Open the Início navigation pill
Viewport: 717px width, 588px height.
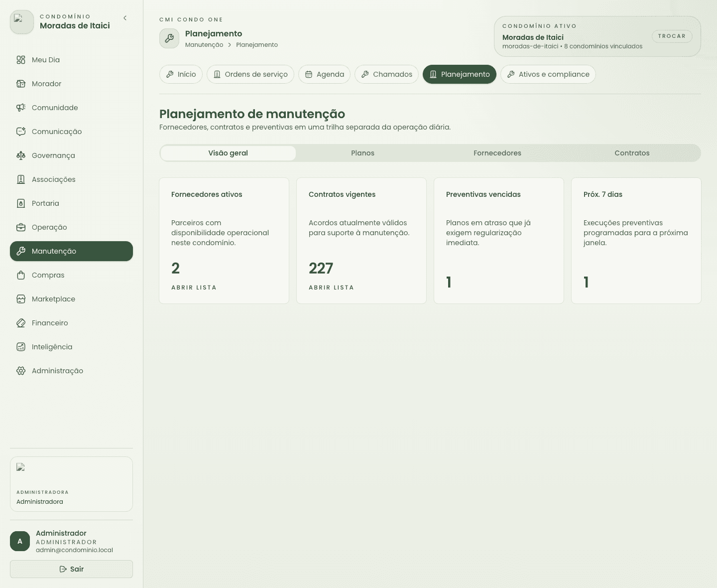(x=181, y=74)
